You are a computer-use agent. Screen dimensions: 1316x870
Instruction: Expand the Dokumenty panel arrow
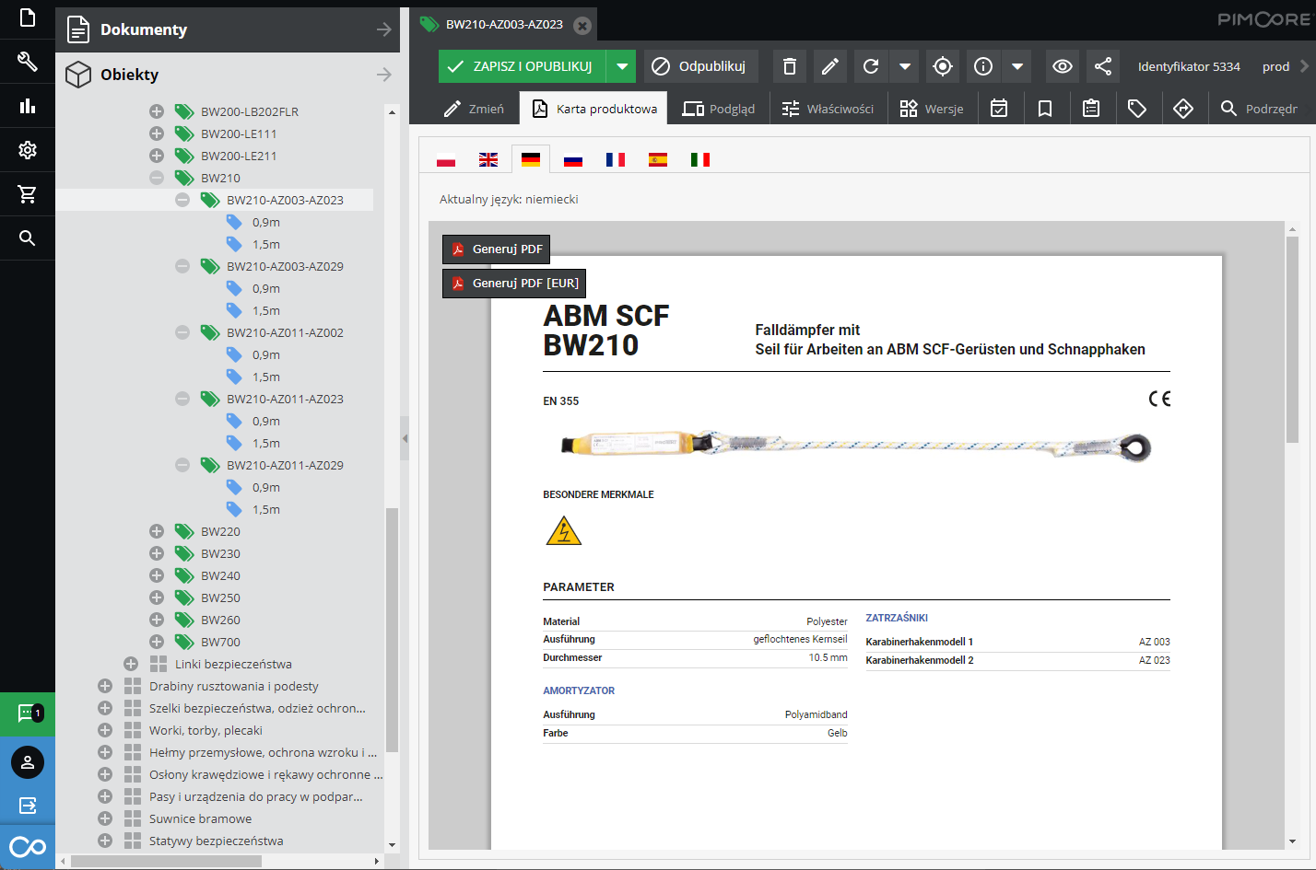384,29
